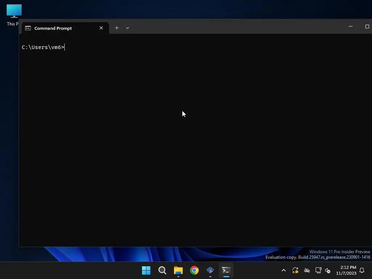Open the update sync tray icon
The width and height of the screenshot is (372, 279).
pos(295,270)
